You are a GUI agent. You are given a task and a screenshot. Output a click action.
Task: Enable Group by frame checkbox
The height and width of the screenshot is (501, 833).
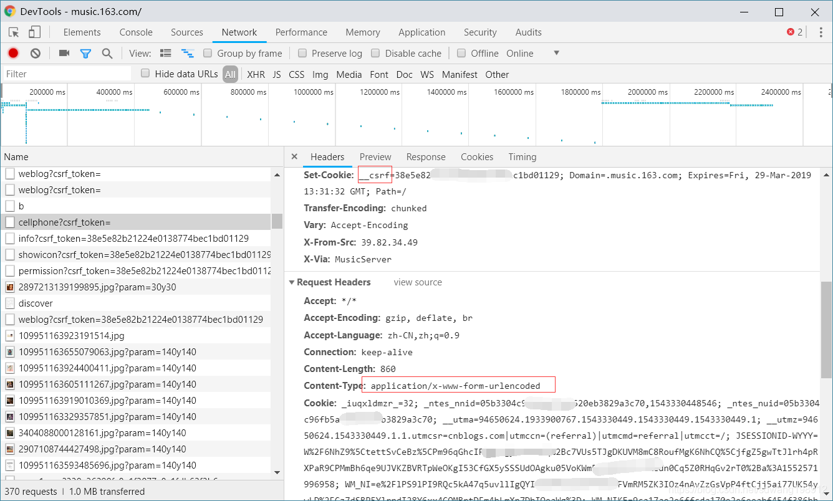click(x=208, y=53)
